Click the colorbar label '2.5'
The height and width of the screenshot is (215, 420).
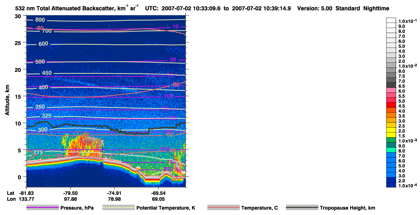[x=402, y=126]
